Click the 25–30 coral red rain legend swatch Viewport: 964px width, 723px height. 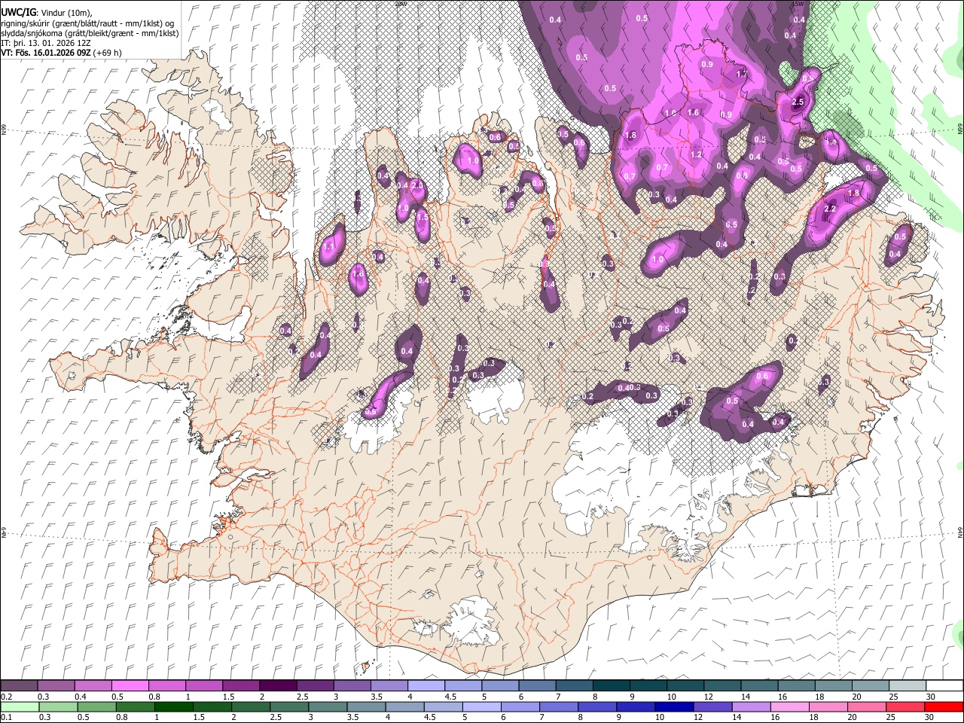tap(905, 706)
